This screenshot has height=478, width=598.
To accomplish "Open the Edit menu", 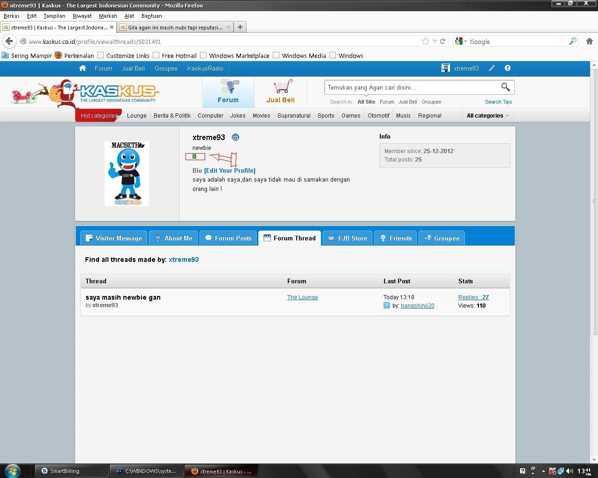I will (x=32, y=16).
